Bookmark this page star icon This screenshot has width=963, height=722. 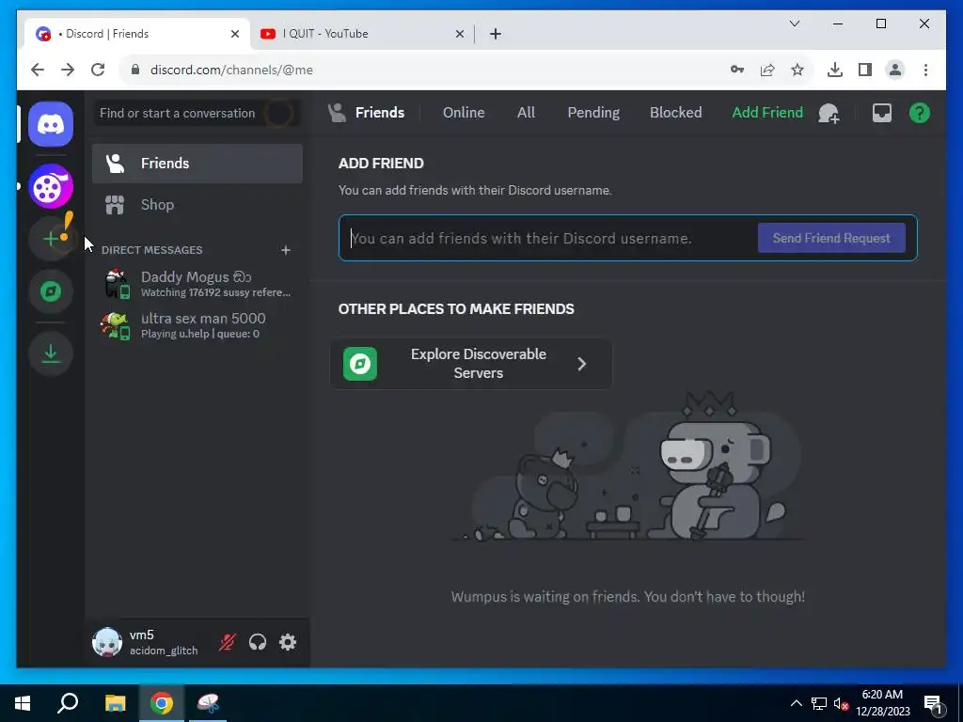(797, 70)
